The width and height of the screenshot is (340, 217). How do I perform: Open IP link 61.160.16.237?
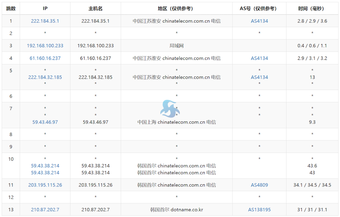tap(45, 58)
